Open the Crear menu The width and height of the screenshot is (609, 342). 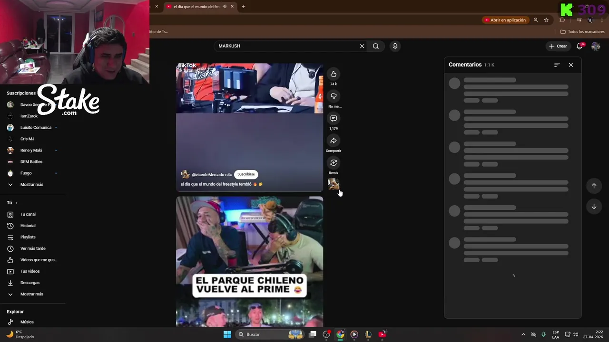558,46
